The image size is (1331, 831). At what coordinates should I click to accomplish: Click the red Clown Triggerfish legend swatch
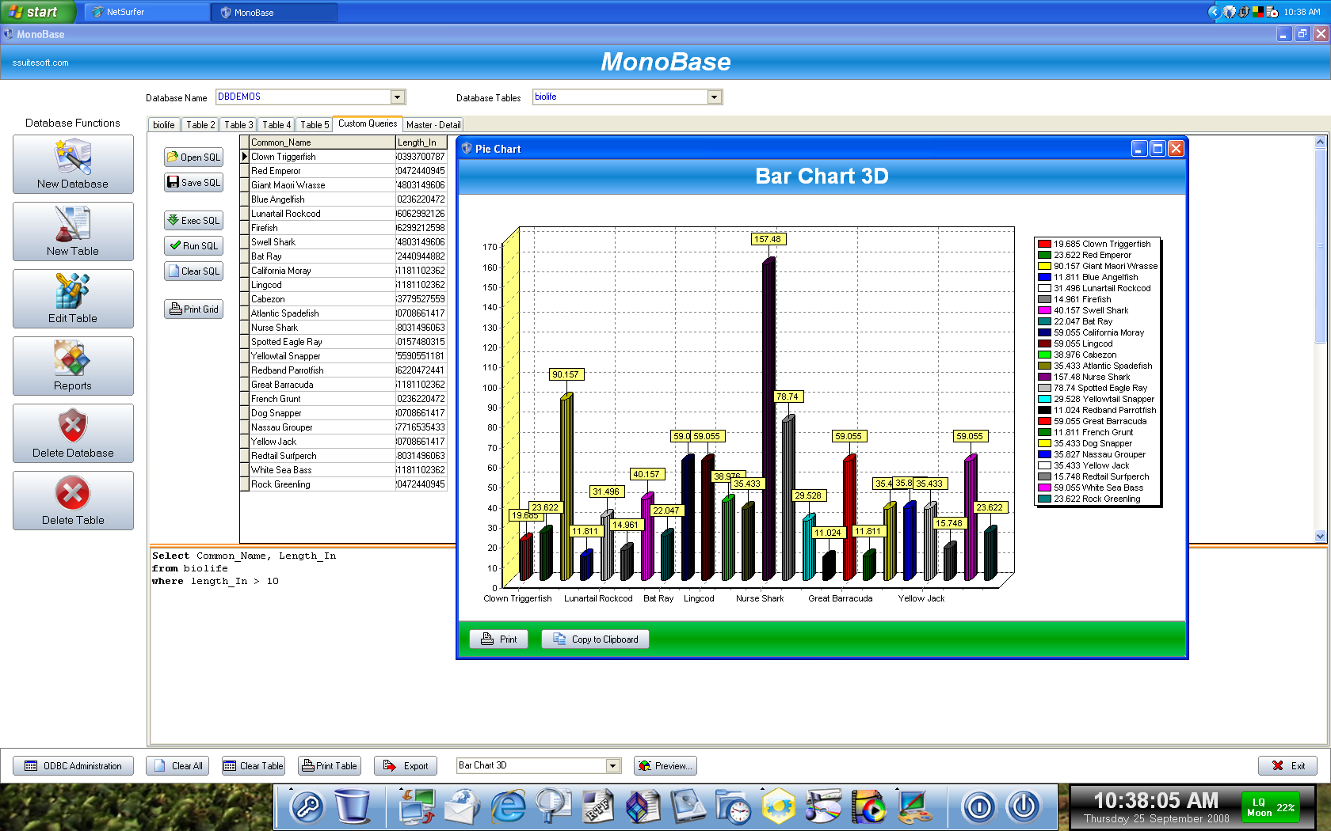click(1044, 244)
